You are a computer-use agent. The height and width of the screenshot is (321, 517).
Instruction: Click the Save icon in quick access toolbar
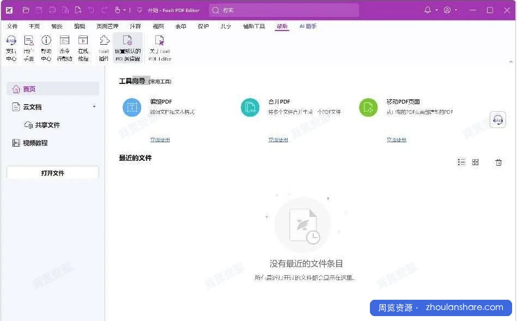(39, 10)
